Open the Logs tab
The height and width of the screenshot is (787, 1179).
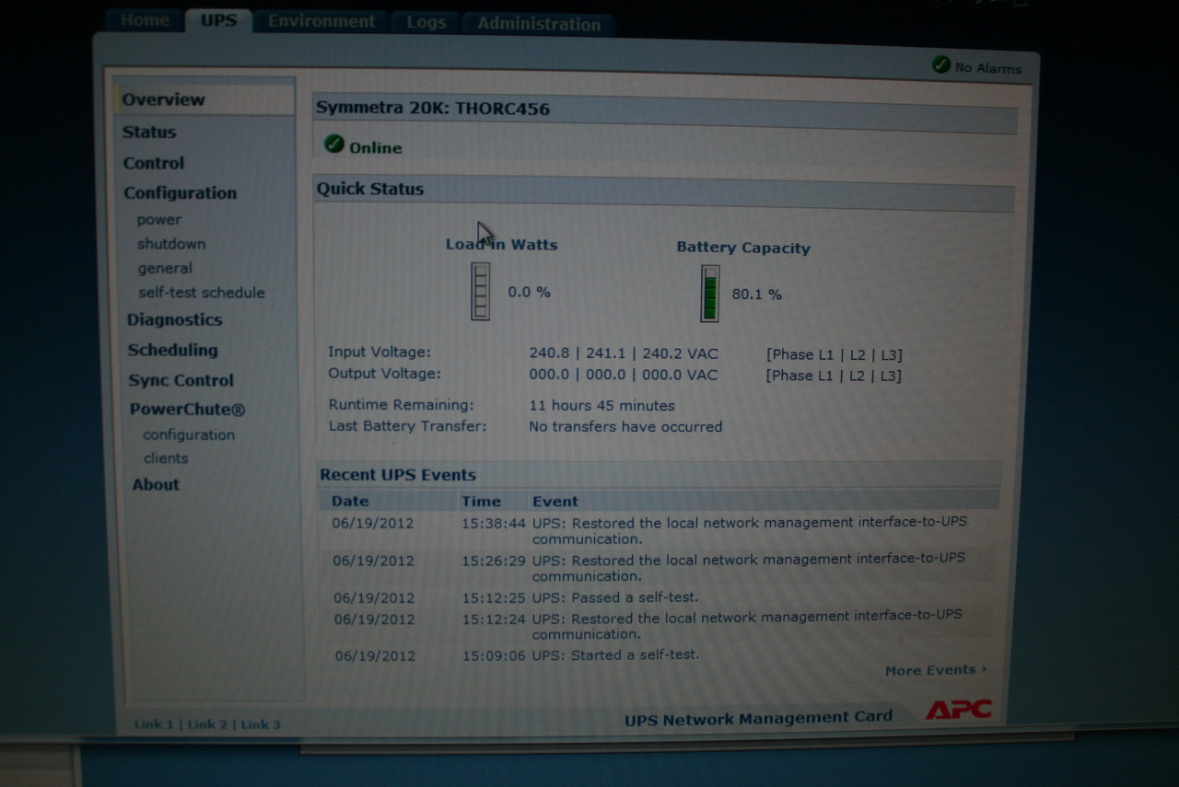[426, 23]
